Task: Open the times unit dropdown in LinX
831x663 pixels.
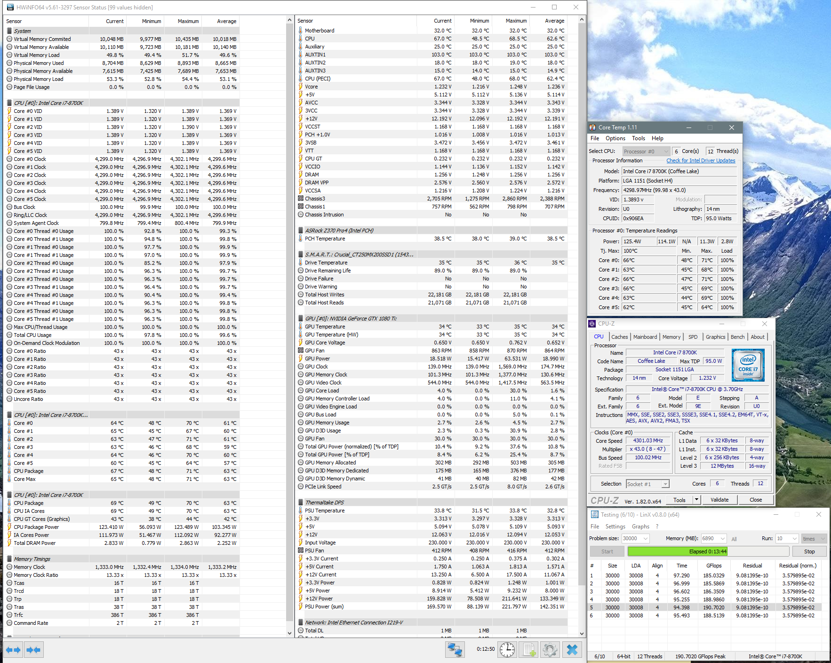Action: coord(814,539)
